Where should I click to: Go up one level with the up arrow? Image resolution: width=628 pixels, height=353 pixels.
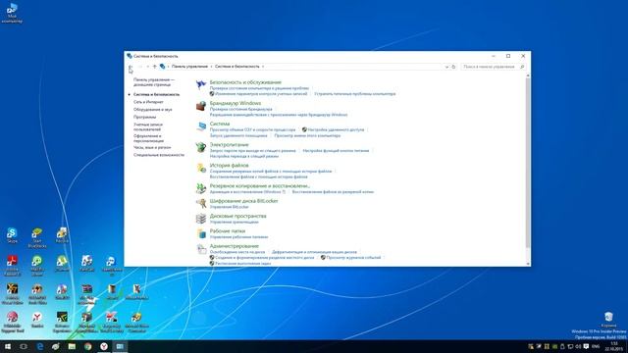pyautogui.click(x=155, y=67)
